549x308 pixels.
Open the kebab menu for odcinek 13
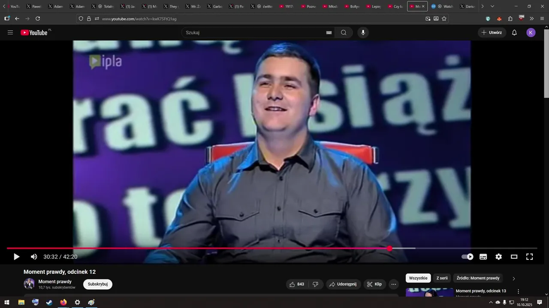518,291
